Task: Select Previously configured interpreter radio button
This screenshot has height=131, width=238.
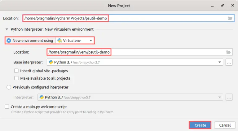Action: coord(9,87)
